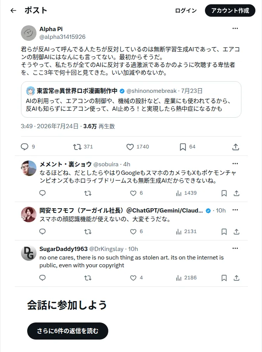The image size is (262, 352).
Task: Open more options on SugarDaddy1963 reply
Action: (235, 248)
